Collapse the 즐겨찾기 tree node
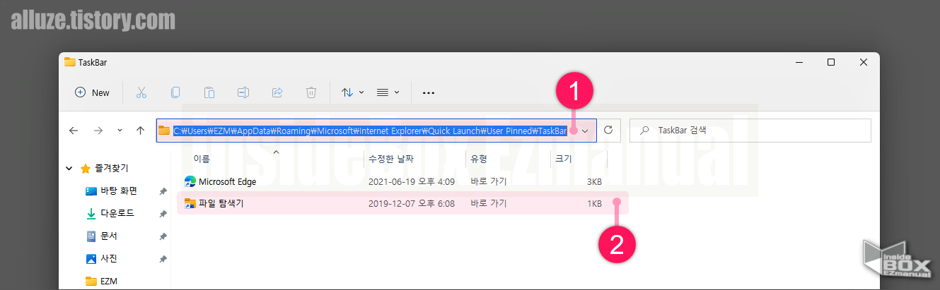Viewport: 940px width, 290px height. pyautogui.click(x=69, y=169)
